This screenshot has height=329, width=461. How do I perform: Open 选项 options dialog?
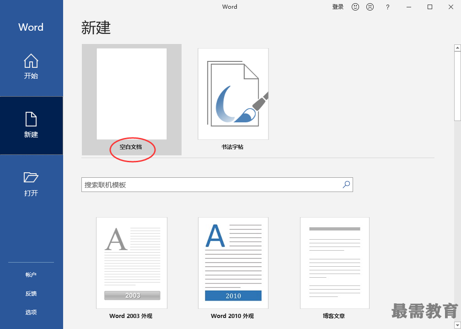click(x=31, y=313)
